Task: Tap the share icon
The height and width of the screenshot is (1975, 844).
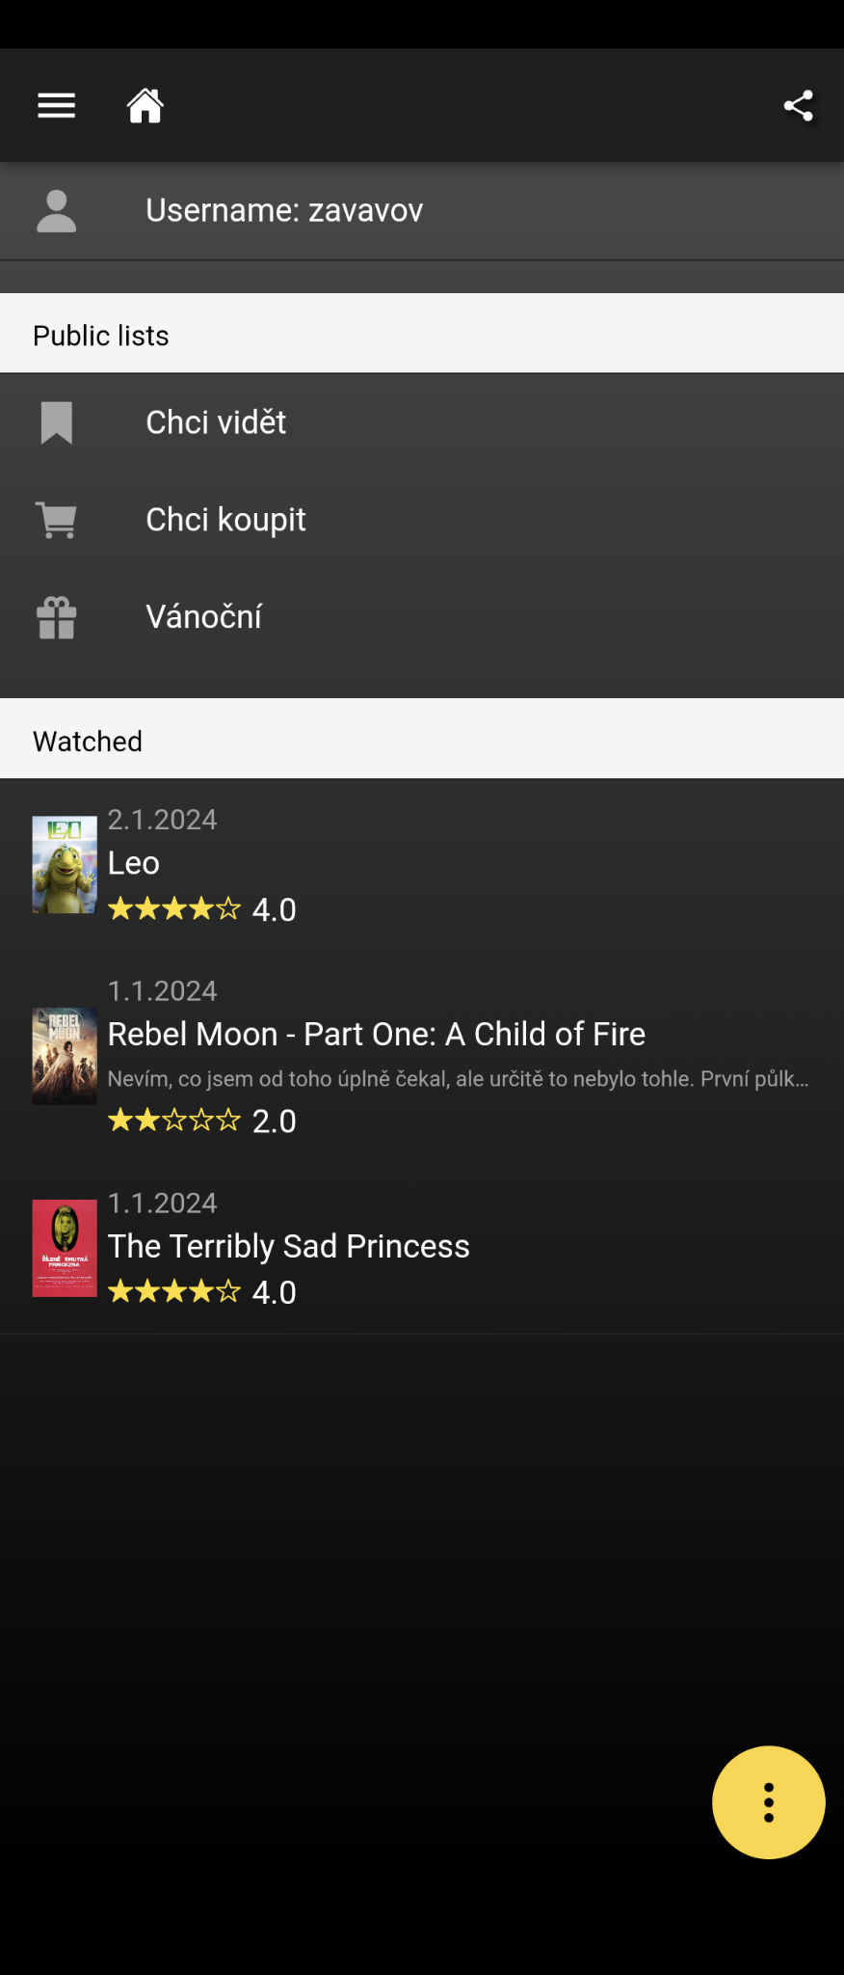Action: (x=798, y=105)
